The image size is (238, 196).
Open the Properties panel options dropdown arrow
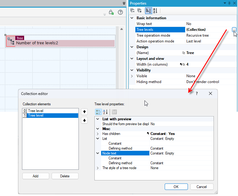click(x=225, y=3)
